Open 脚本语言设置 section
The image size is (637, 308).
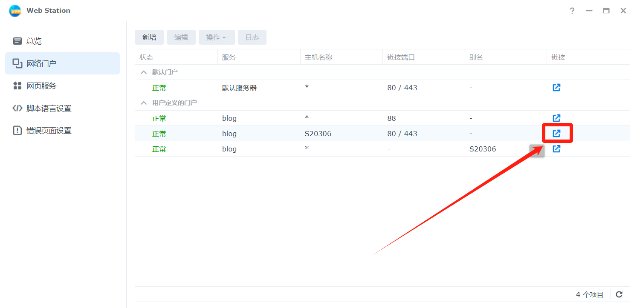click(49, 108)
